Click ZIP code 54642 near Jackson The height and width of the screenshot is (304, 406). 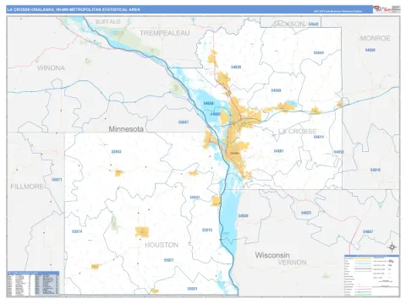coord(313,24)
